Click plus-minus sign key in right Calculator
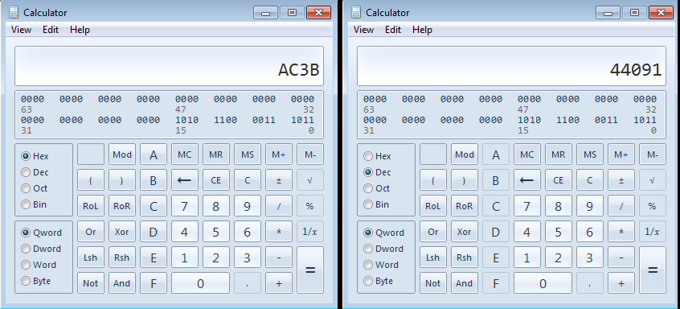 point(621,180)
